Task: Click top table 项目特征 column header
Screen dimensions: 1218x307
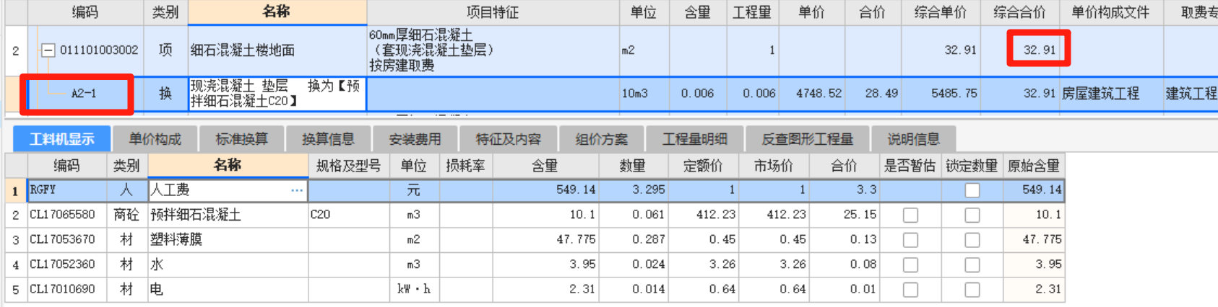Action: 493,12
